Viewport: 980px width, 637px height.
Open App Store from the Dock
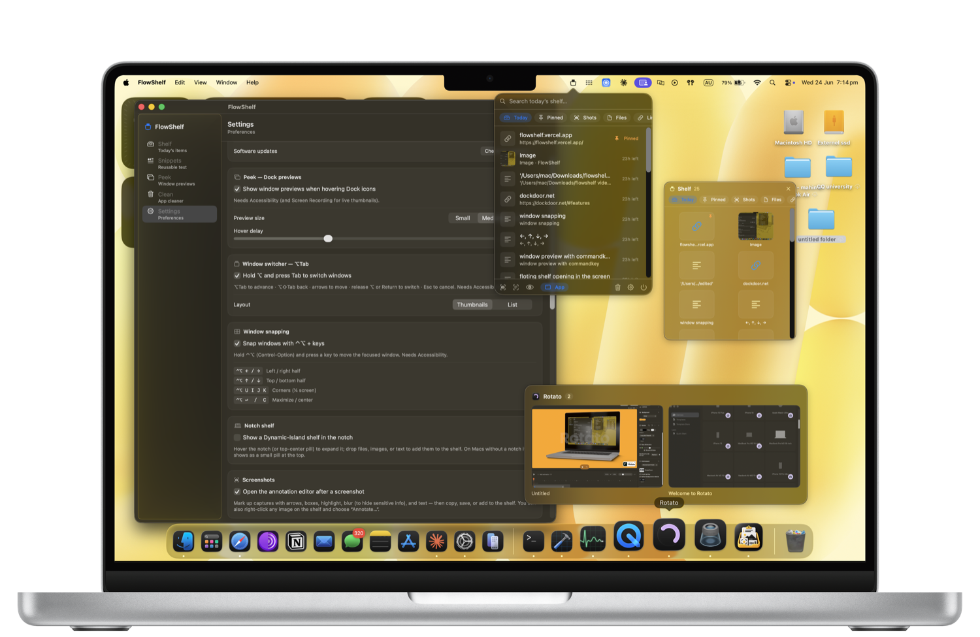coord(408,541)
